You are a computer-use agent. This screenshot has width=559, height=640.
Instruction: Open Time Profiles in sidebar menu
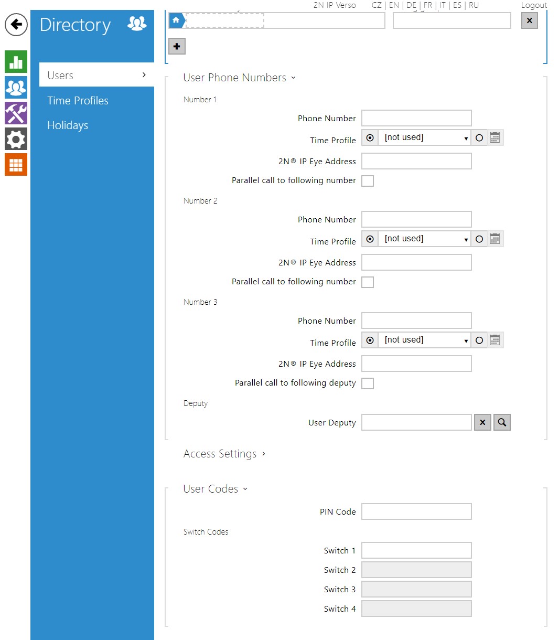pos(78,101)
